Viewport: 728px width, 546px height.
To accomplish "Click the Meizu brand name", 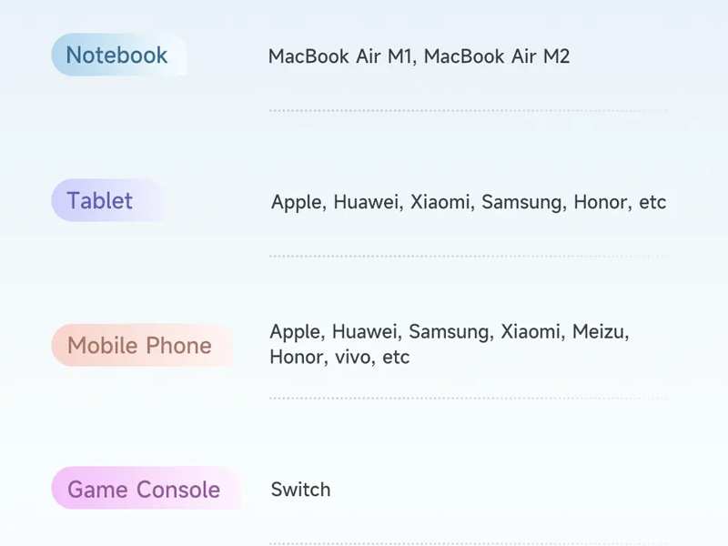I will [x=598, y=331].
